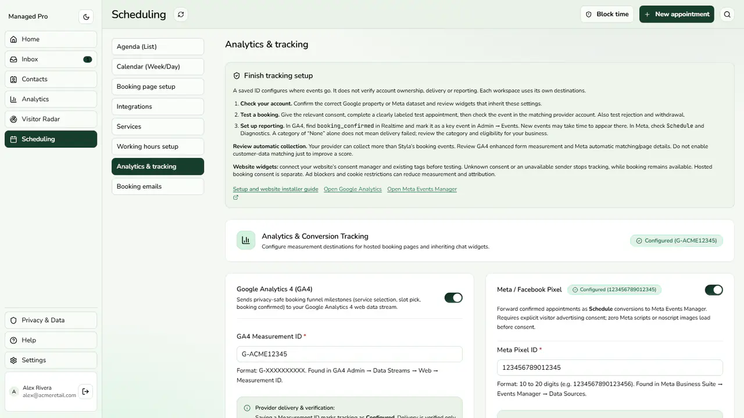Open search with magnifier icon
The width and height of the screenshot is (744, 418).
coord(727,15)
